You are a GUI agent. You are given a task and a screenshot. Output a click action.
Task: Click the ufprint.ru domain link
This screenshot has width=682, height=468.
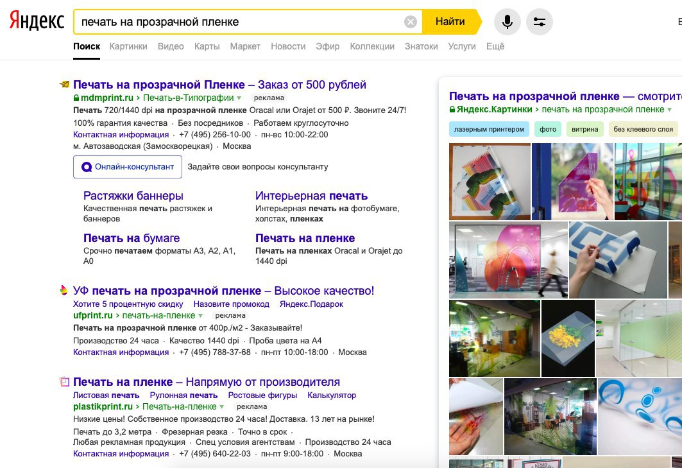pos(93,316)
